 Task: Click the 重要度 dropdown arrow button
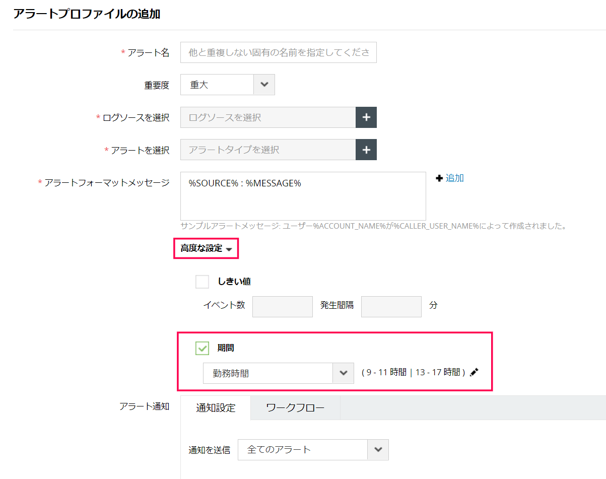click(x=264, y=85)
